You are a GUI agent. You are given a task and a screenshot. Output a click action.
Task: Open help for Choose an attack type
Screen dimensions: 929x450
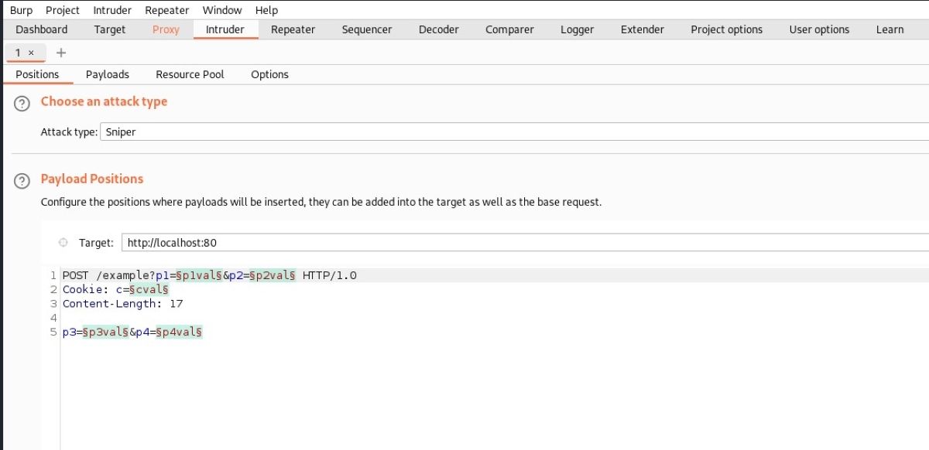coord(23,101)
